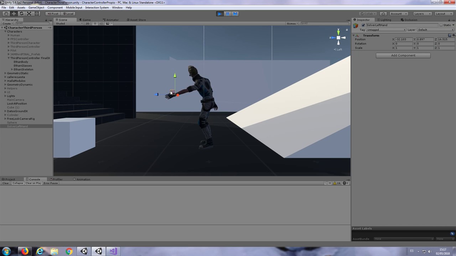Select the Rotate tool
Screen dimensions: 456x256
pos(21,13)
